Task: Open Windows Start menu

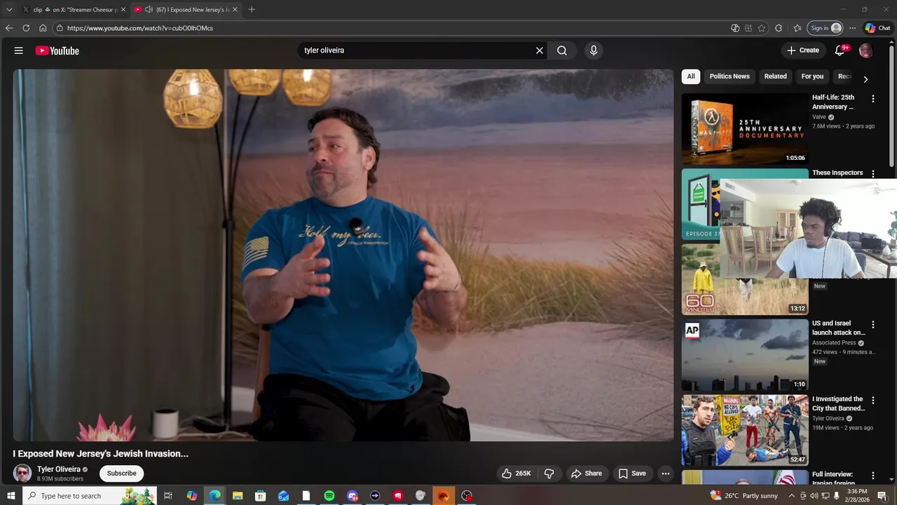Action: 11,496
